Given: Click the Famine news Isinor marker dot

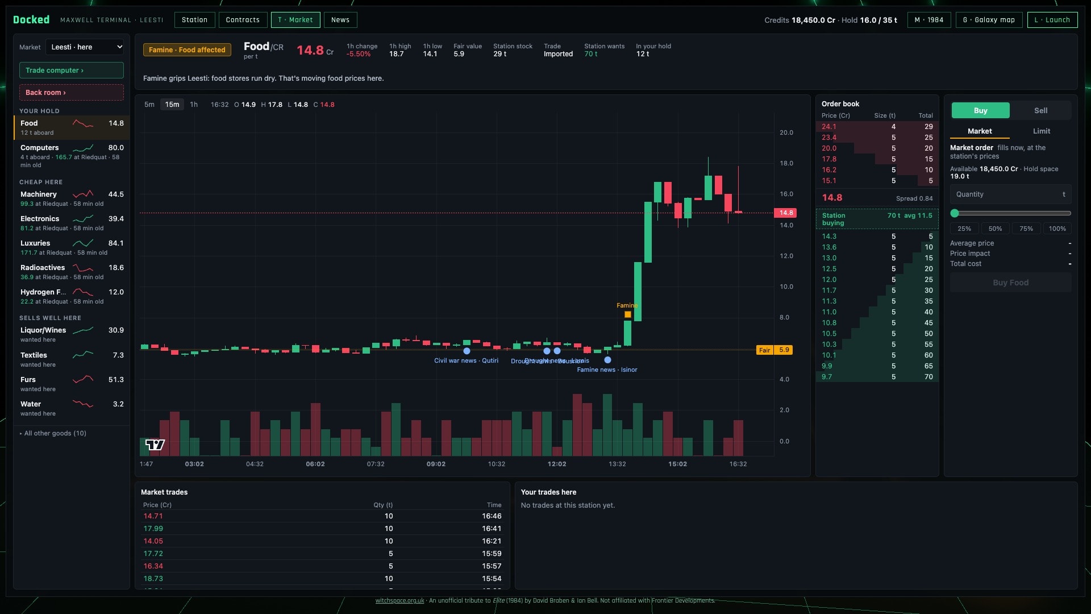Looking at the screenshot, I should (607, 360).
